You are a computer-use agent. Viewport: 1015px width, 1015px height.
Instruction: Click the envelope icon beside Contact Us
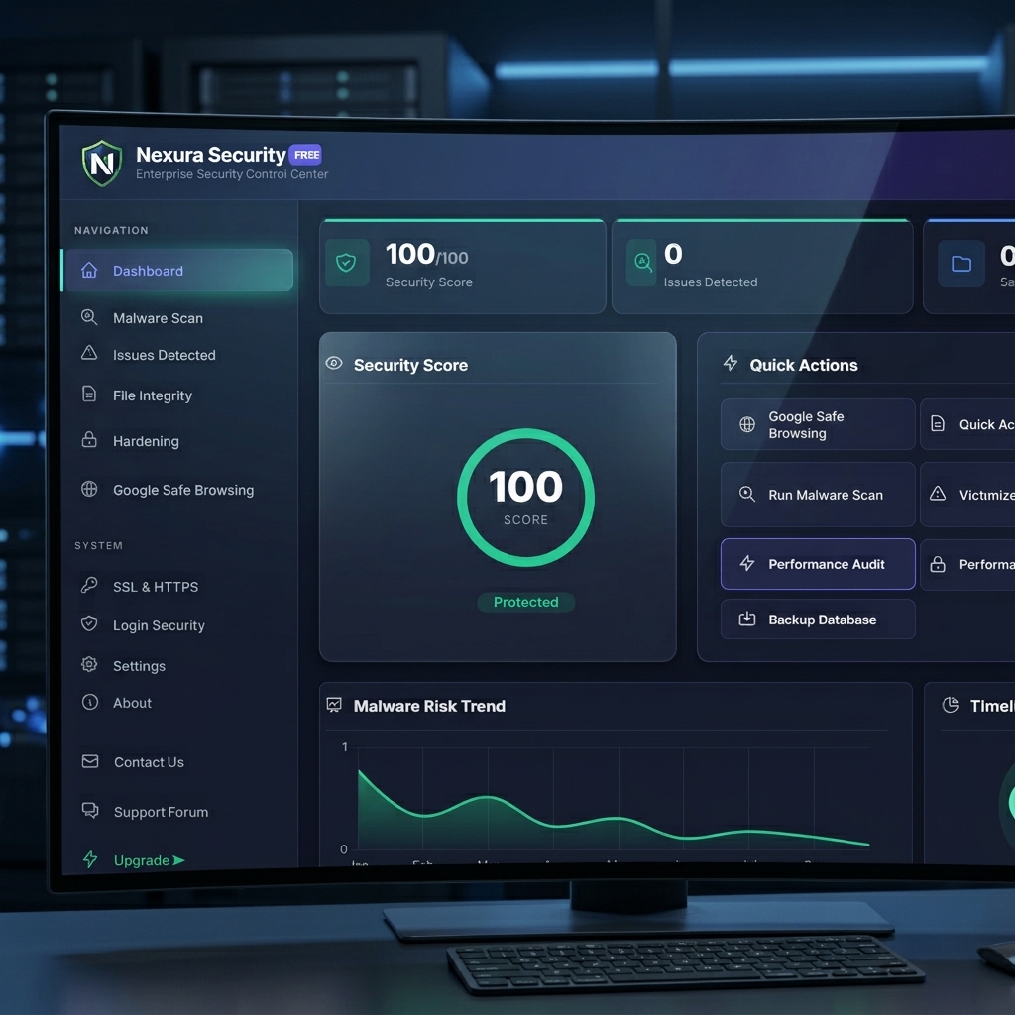point(90,761)
